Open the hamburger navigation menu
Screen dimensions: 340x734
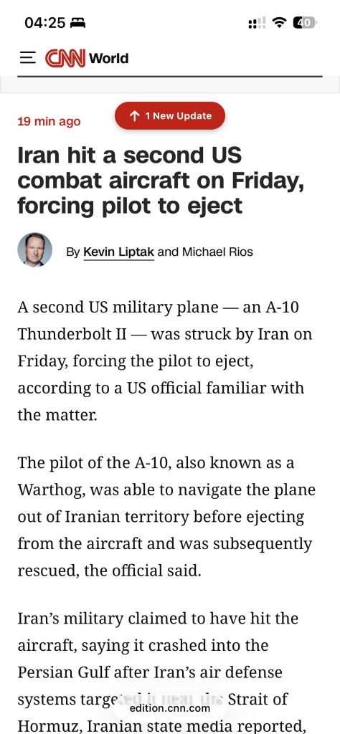[28, 58]
